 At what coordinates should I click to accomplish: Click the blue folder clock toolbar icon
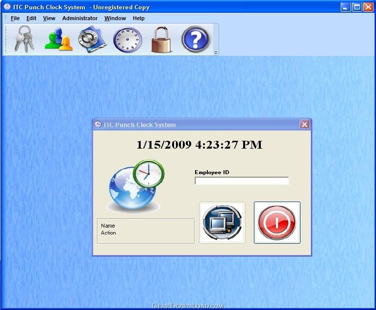93,39
